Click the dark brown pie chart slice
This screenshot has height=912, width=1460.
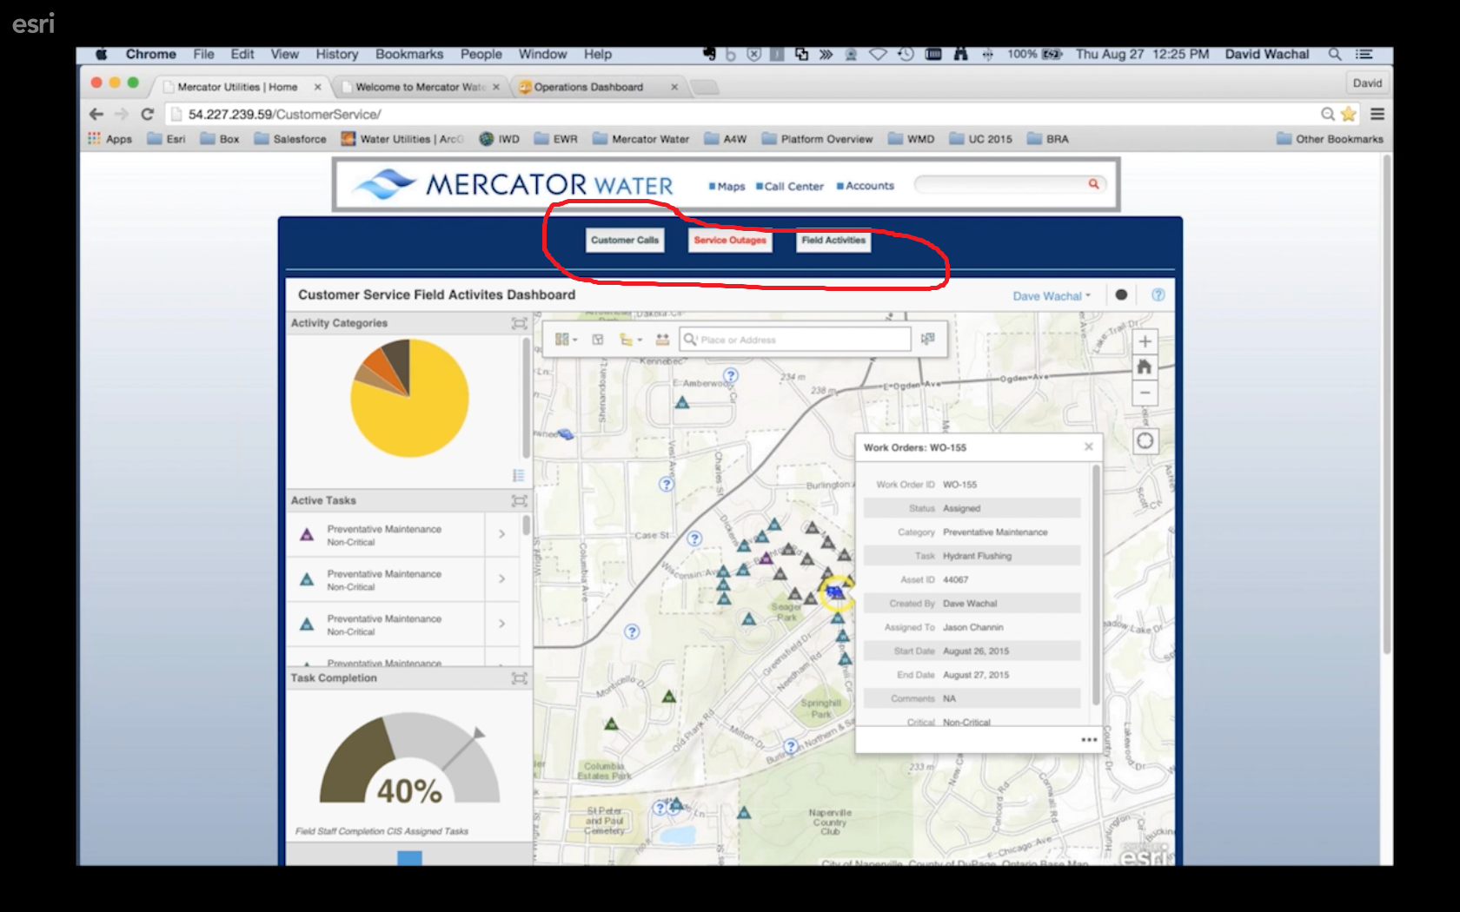pos(397,358)
